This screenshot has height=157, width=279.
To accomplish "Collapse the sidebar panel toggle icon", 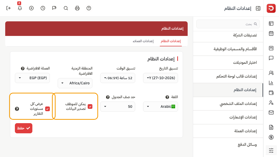I will click(x=258, y=8).
